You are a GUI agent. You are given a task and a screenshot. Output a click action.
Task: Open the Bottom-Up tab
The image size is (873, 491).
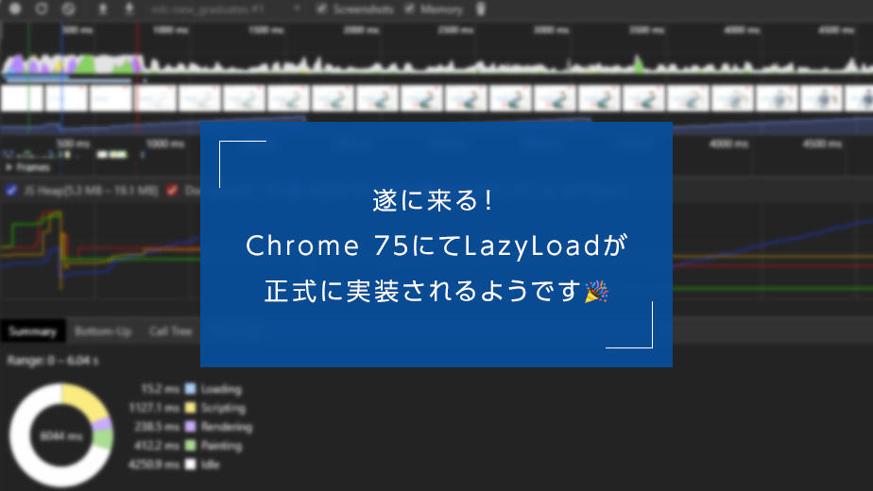(102, 331)
